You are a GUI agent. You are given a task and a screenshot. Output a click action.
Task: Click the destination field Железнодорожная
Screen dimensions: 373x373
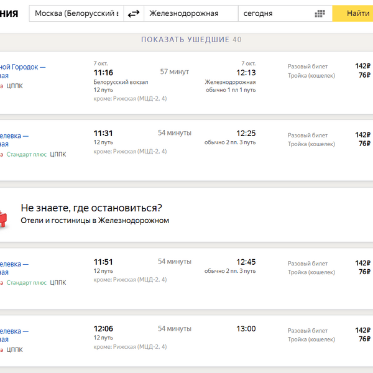tap(190, 14)
